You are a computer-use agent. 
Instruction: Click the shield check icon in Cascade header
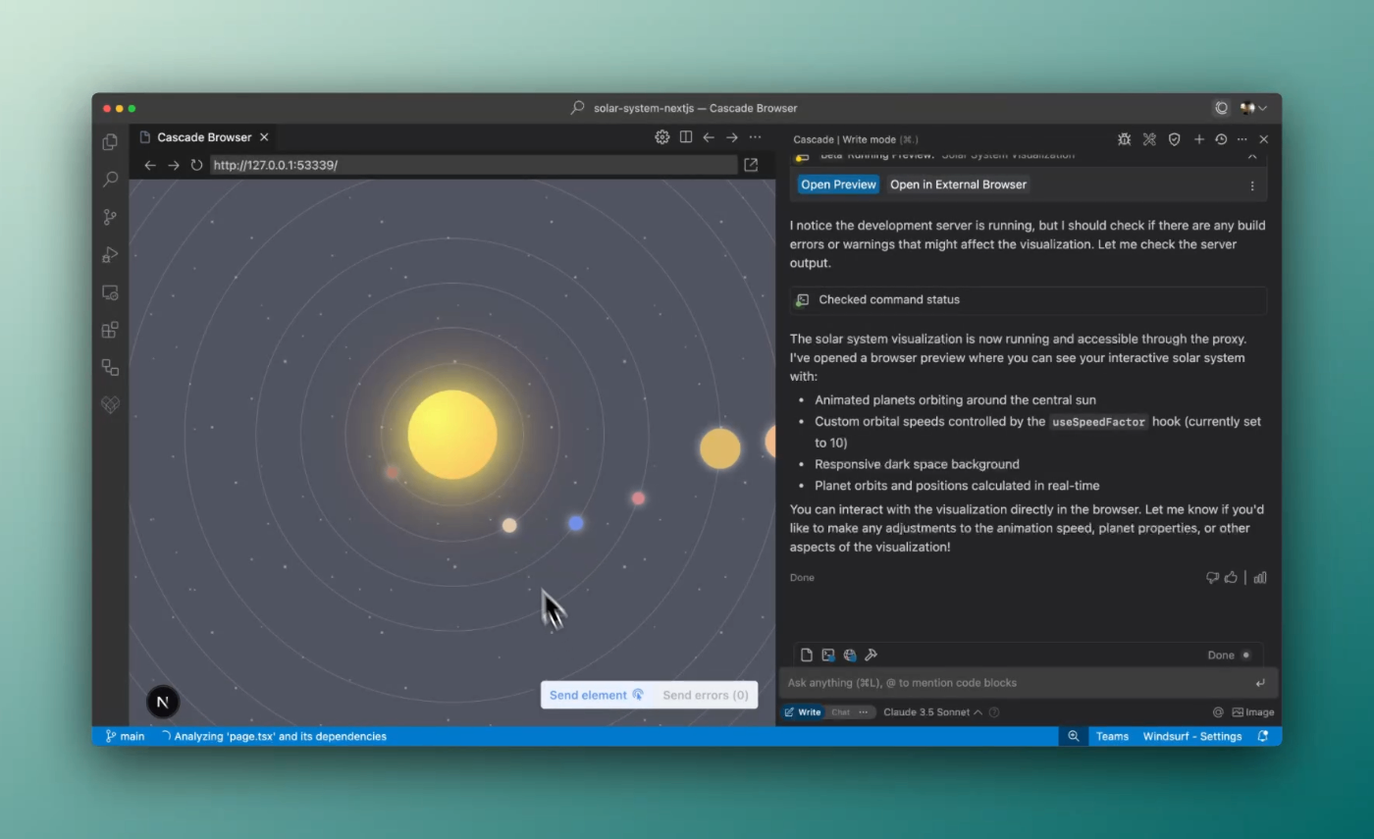click(1174, 139)
